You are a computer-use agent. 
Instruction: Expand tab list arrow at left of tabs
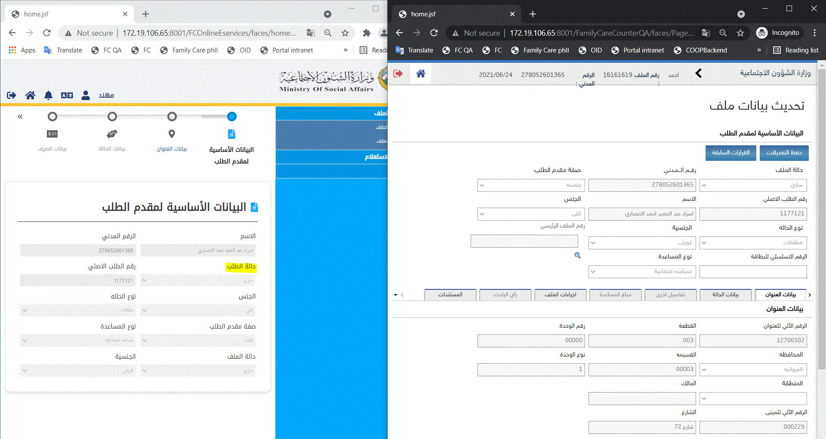tap(396, 295)
